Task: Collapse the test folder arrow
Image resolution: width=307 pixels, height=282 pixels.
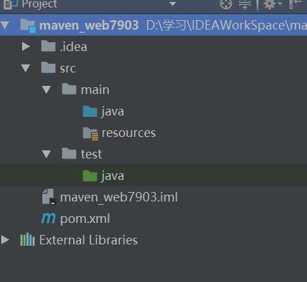Action: coord(46,154)
